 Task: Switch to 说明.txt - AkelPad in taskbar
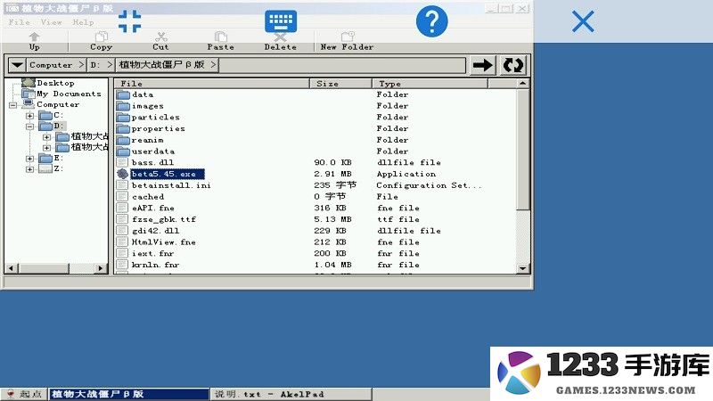tap(269, 394)
